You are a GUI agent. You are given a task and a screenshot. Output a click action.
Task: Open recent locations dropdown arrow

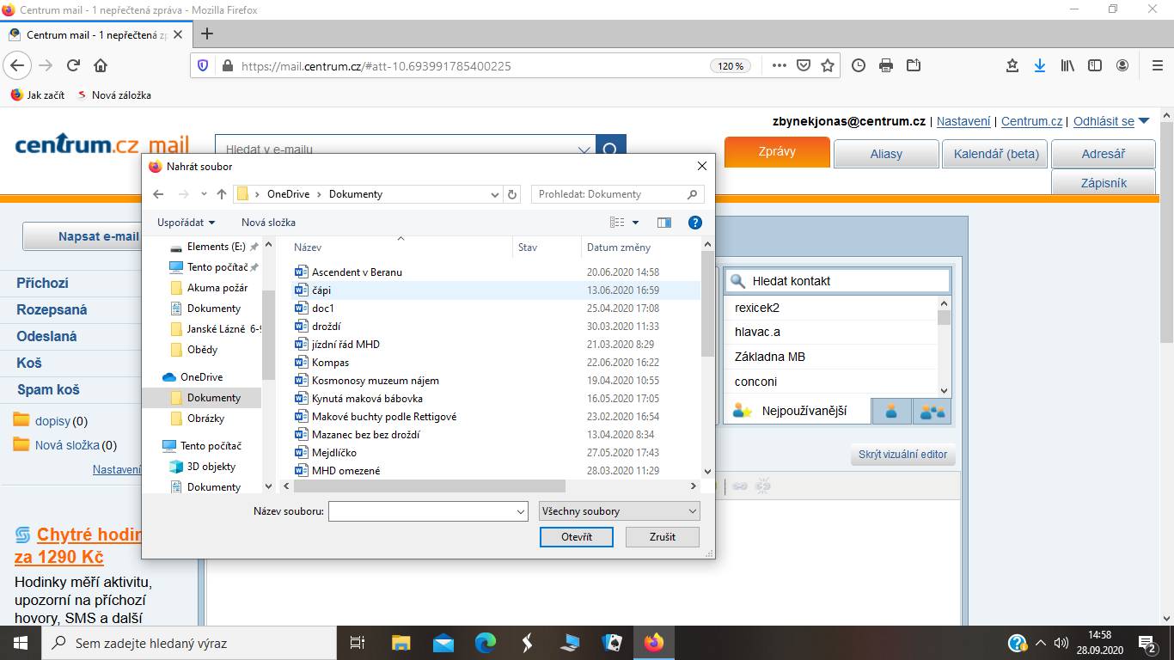(204, 194)
